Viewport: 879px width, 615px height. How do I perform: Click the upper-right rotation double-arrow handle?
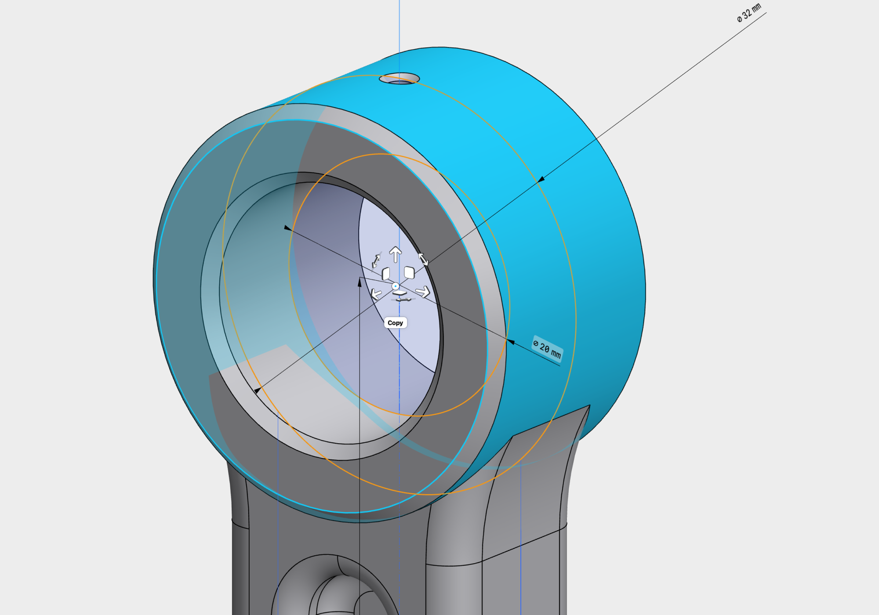tap(423, 259)
